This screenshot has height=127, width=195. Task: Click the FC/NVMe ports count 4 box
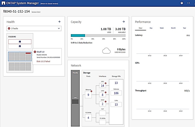(88, 117)
